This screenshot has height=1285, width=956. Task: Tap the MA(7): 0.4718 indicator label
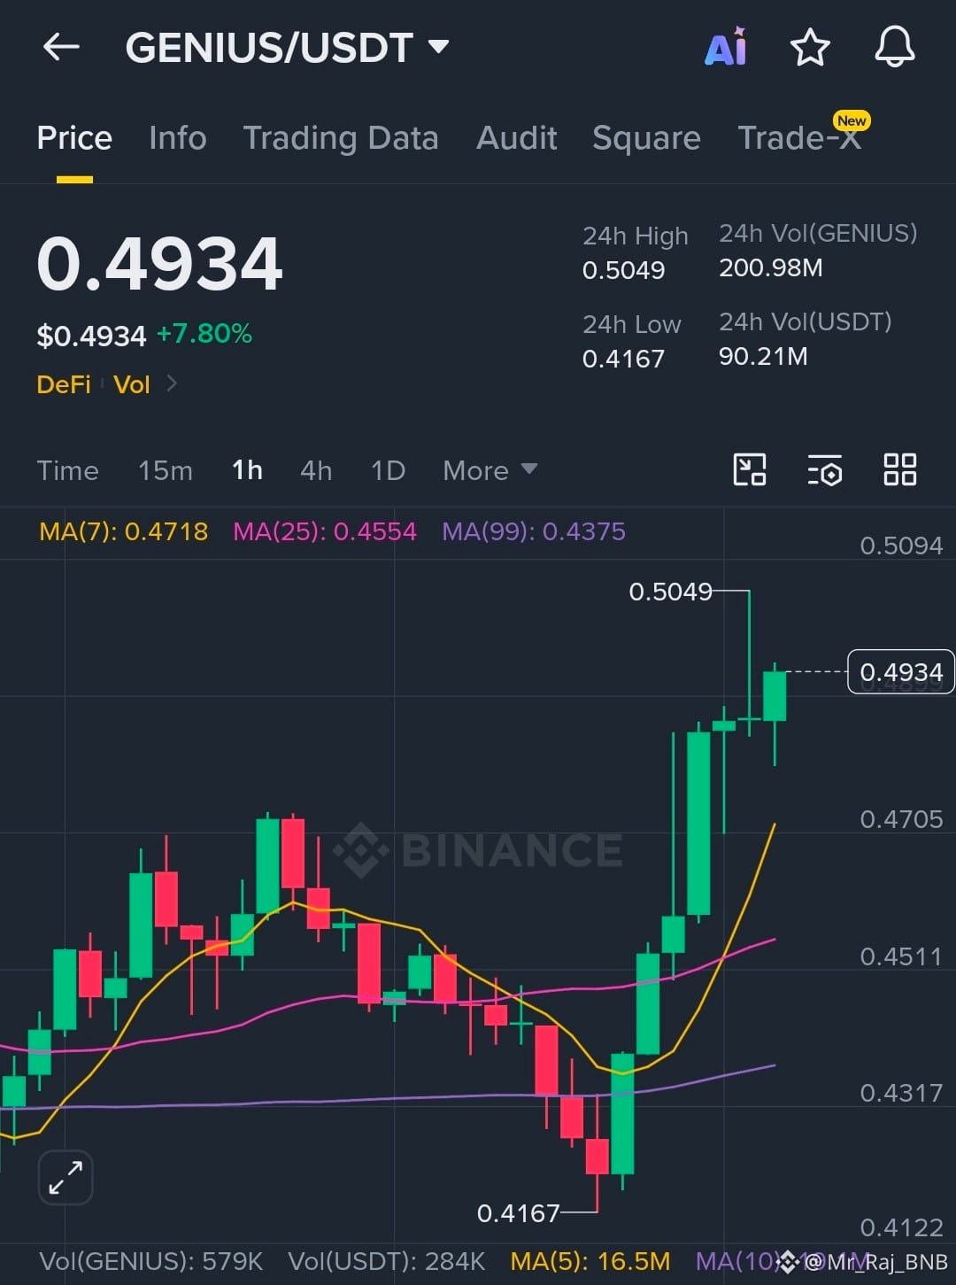click(124, 531)
